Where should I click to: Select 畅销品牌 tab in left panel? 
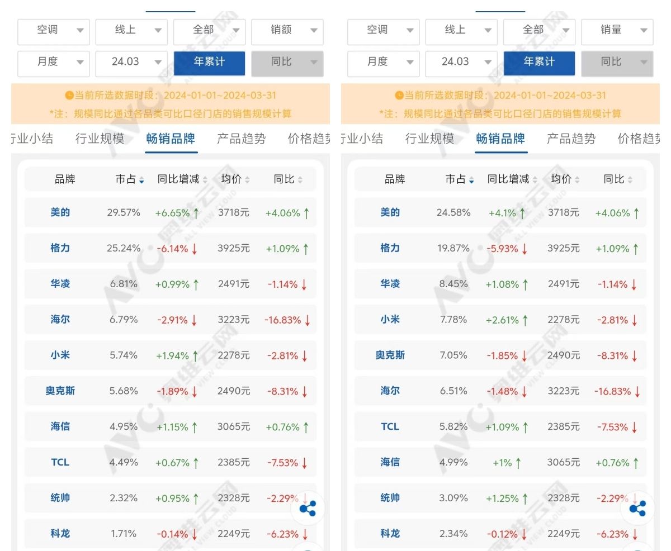pyautogui.click(x=171, y=139)
